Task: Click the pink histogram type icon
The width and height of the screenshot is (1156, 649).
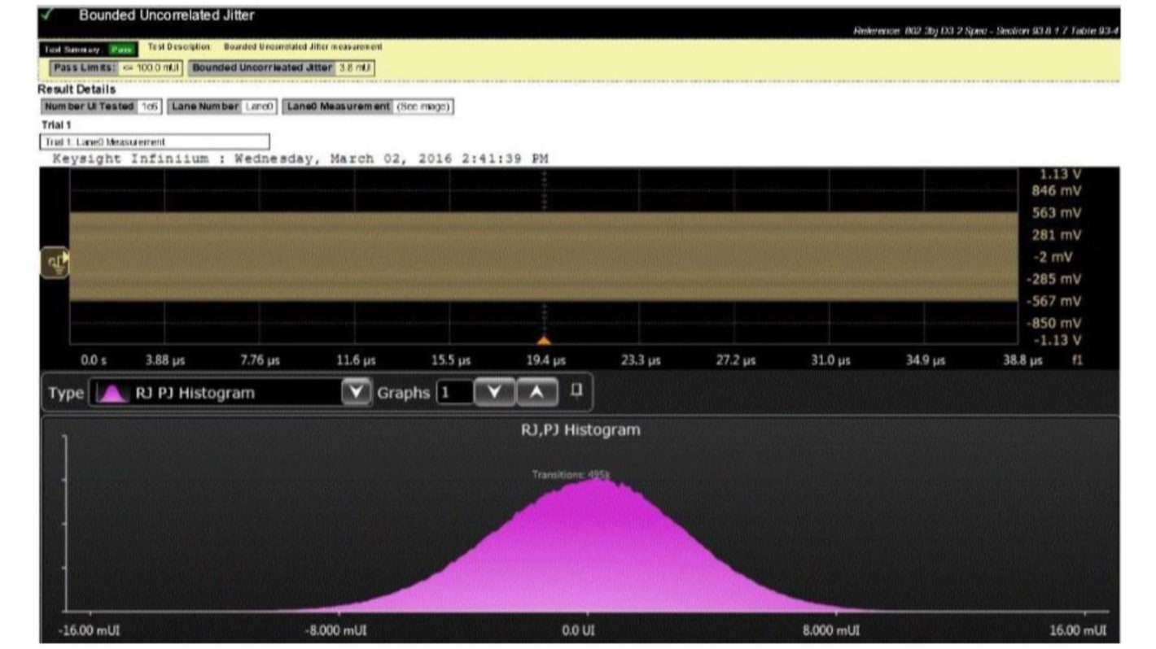Action: pyautogui.click(x=113, y=394)
